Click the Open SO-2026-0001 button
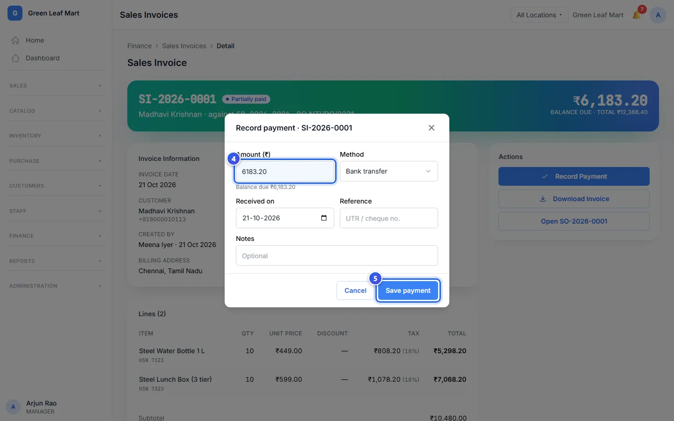This screenshot has height=421, width=674. pyautogui.click(x=574, y=221)
